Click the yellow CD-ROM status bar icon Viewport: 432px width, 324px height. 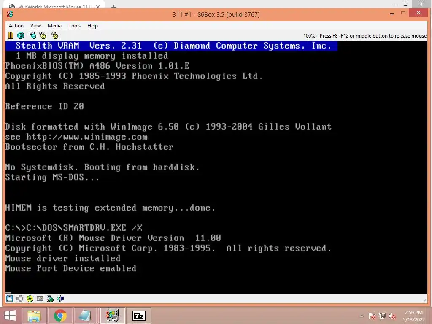click(30, 299)
